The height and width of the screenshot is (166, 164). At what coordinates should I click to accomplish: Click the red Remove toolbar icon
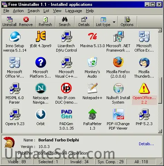(26, 19)
